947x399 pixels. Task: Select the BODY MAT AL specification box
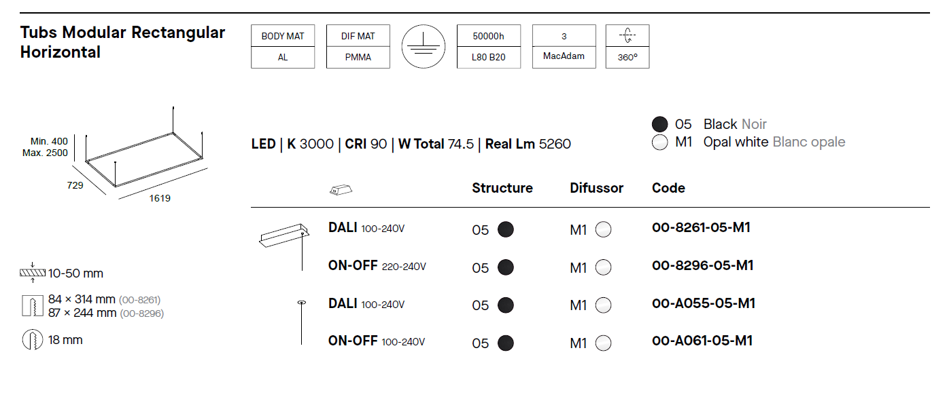click(283, 47)
